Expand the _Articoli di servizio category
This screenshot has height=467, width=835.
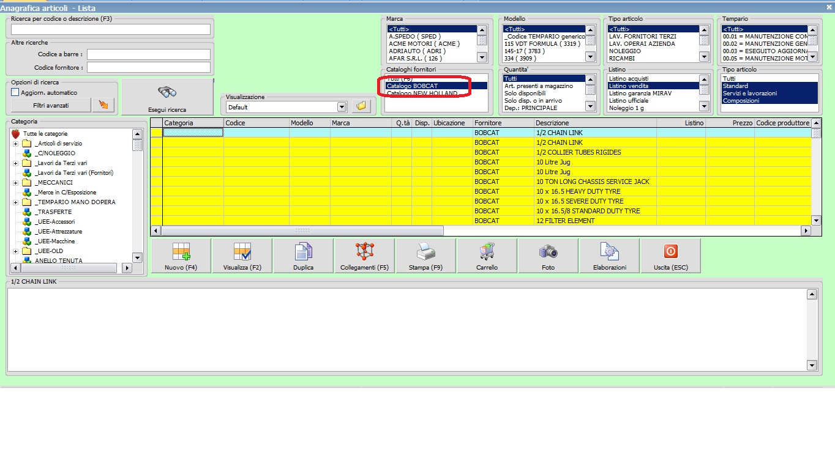[15, 144]
